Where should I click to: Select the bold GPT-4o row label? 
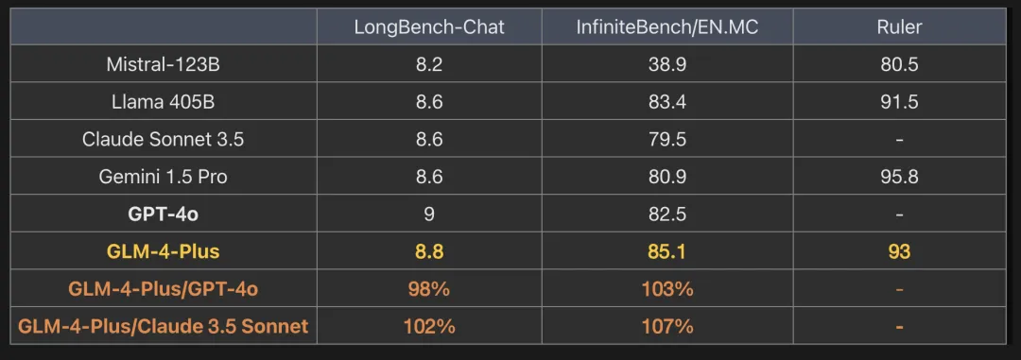(x=164, y=214)
